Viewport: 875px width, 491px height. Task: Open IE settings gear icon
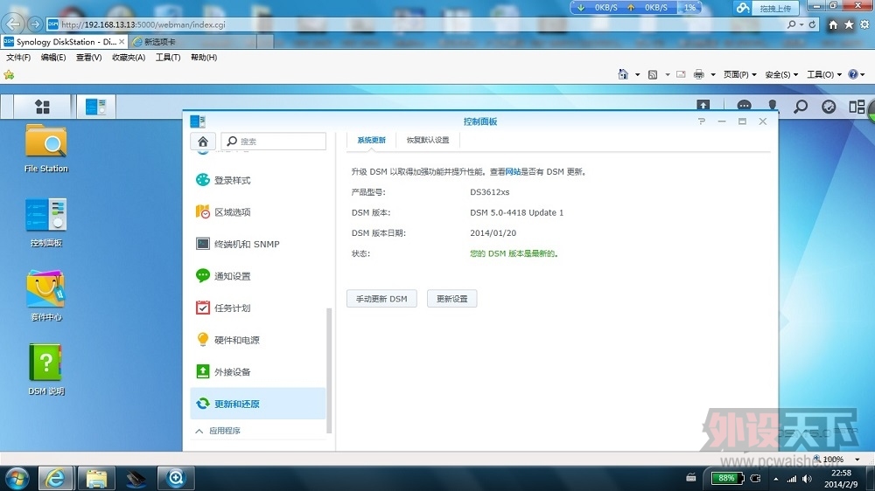864,24
